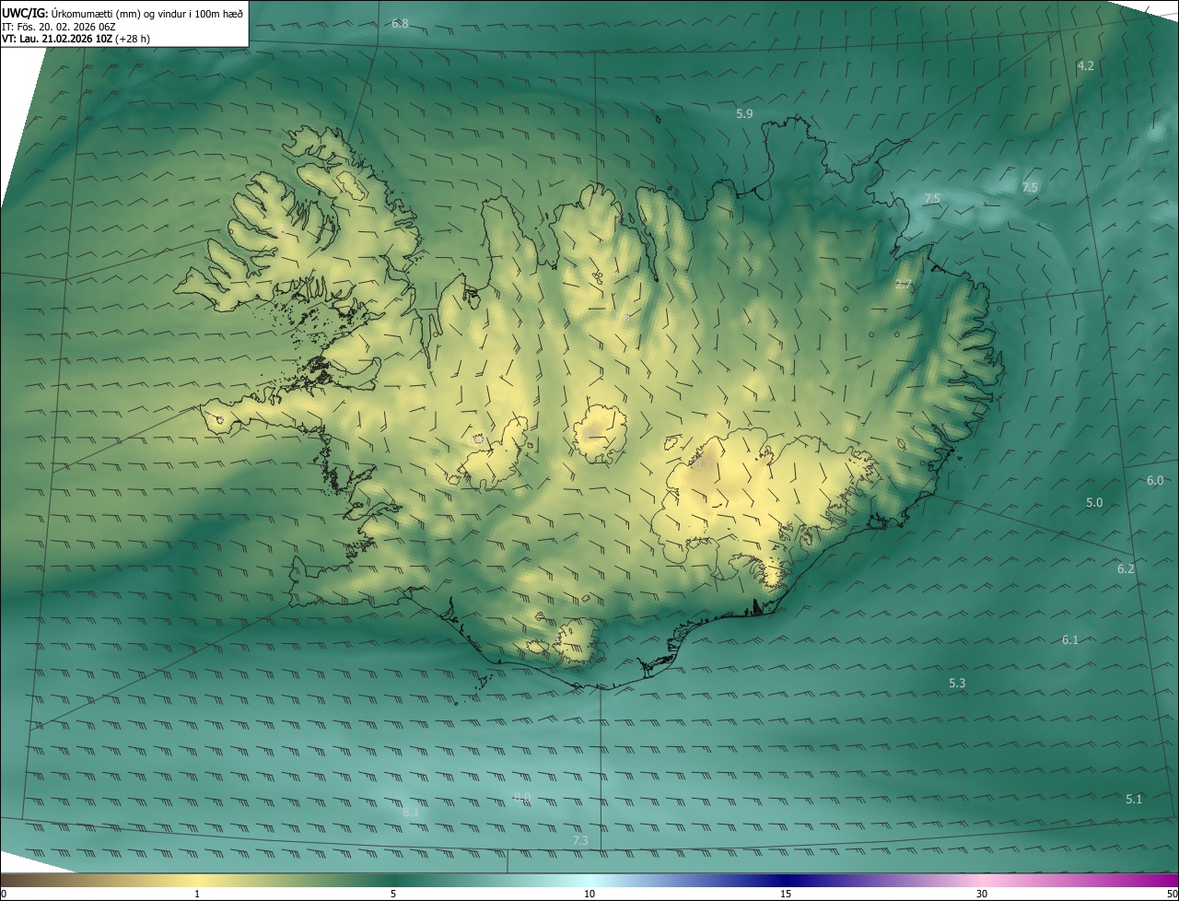Click the 6.2 value label
Screen dimensions: 1179x901
click(1126, 568)
